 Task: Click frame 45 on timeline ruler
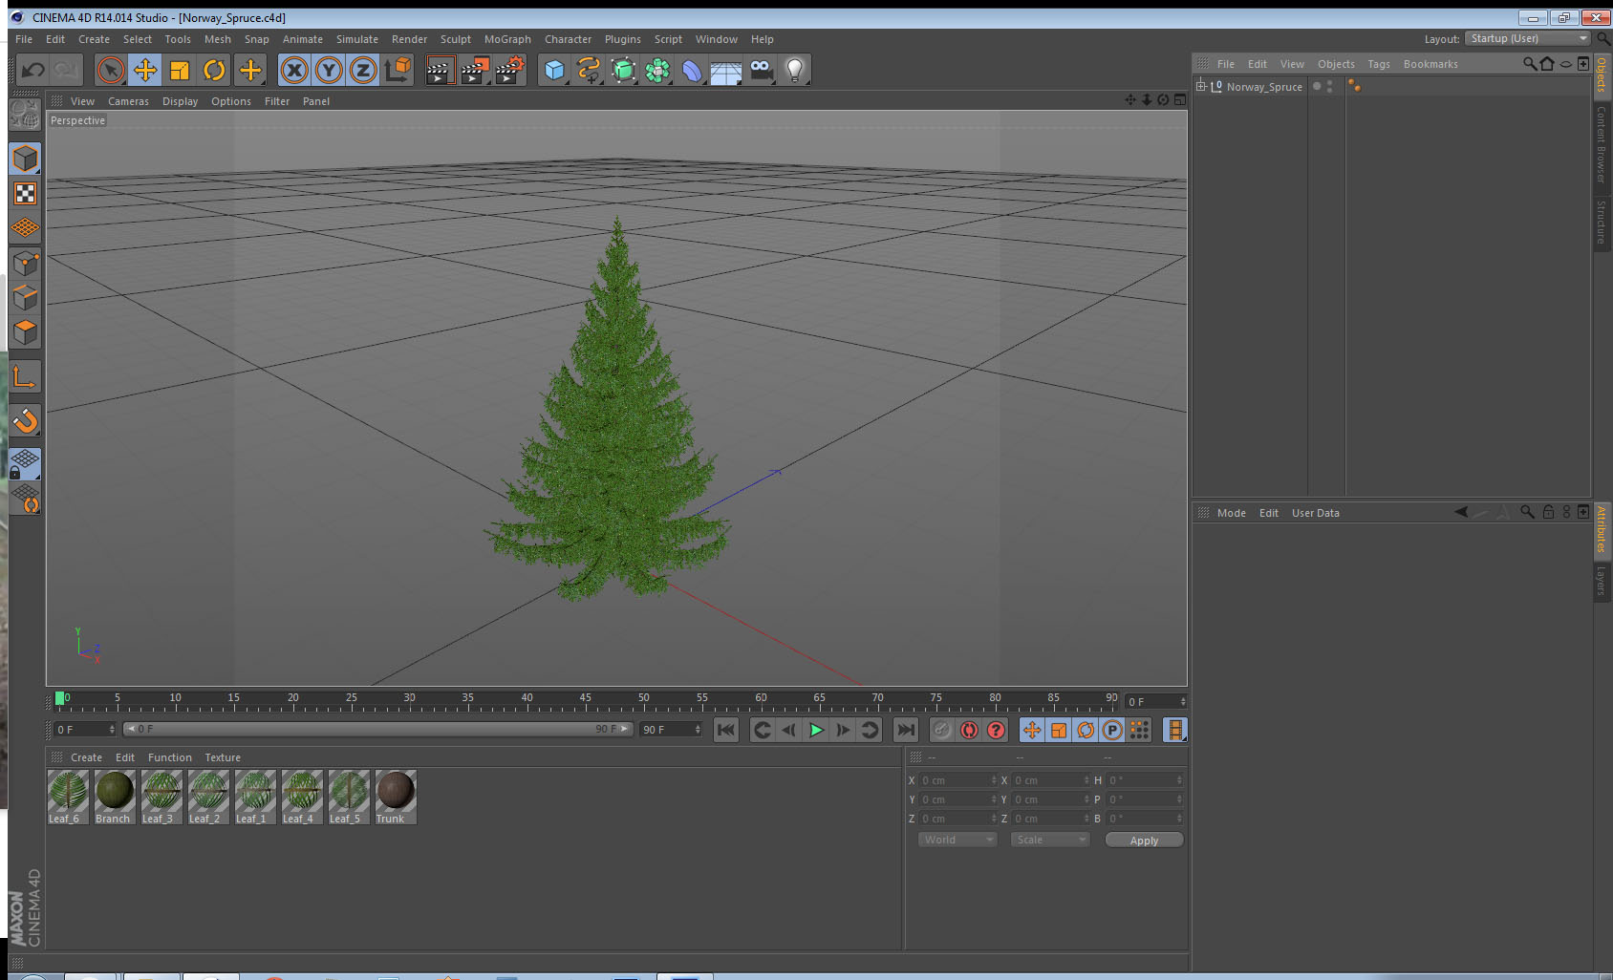(x=585, y=700)
